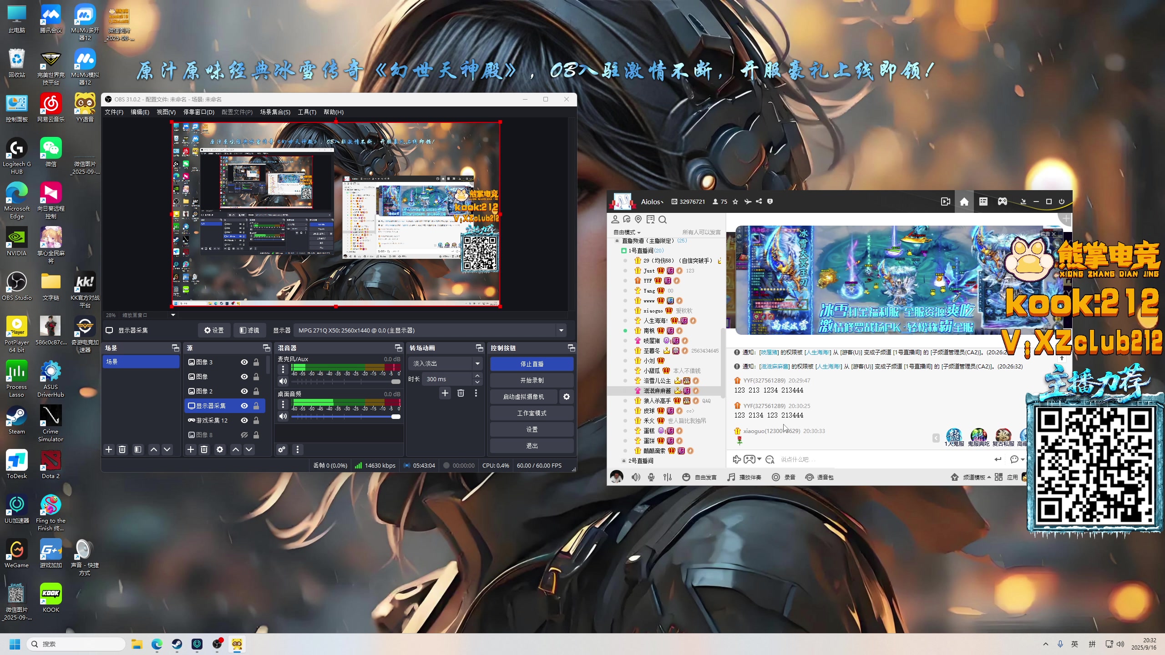
Task: Open 工具(T) menu in OBS
Action: click(307, 112)
